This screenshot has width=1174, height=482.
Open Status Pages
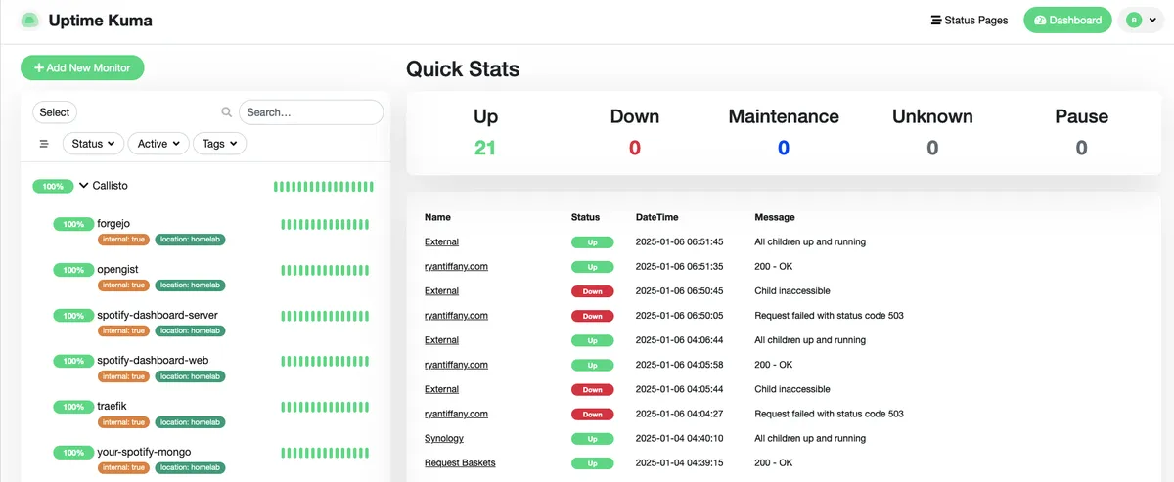969,20
